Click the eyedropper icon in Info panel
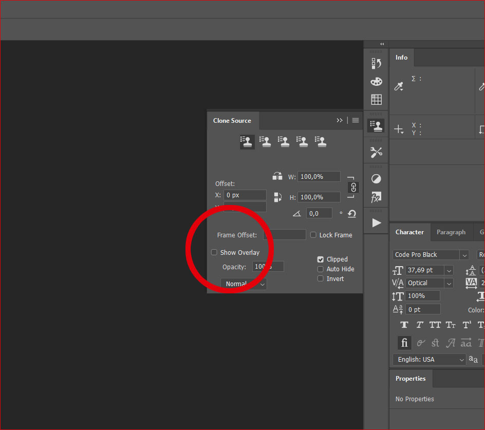The height and width of the screenshot is (430, 485). [x=399, y=86]
